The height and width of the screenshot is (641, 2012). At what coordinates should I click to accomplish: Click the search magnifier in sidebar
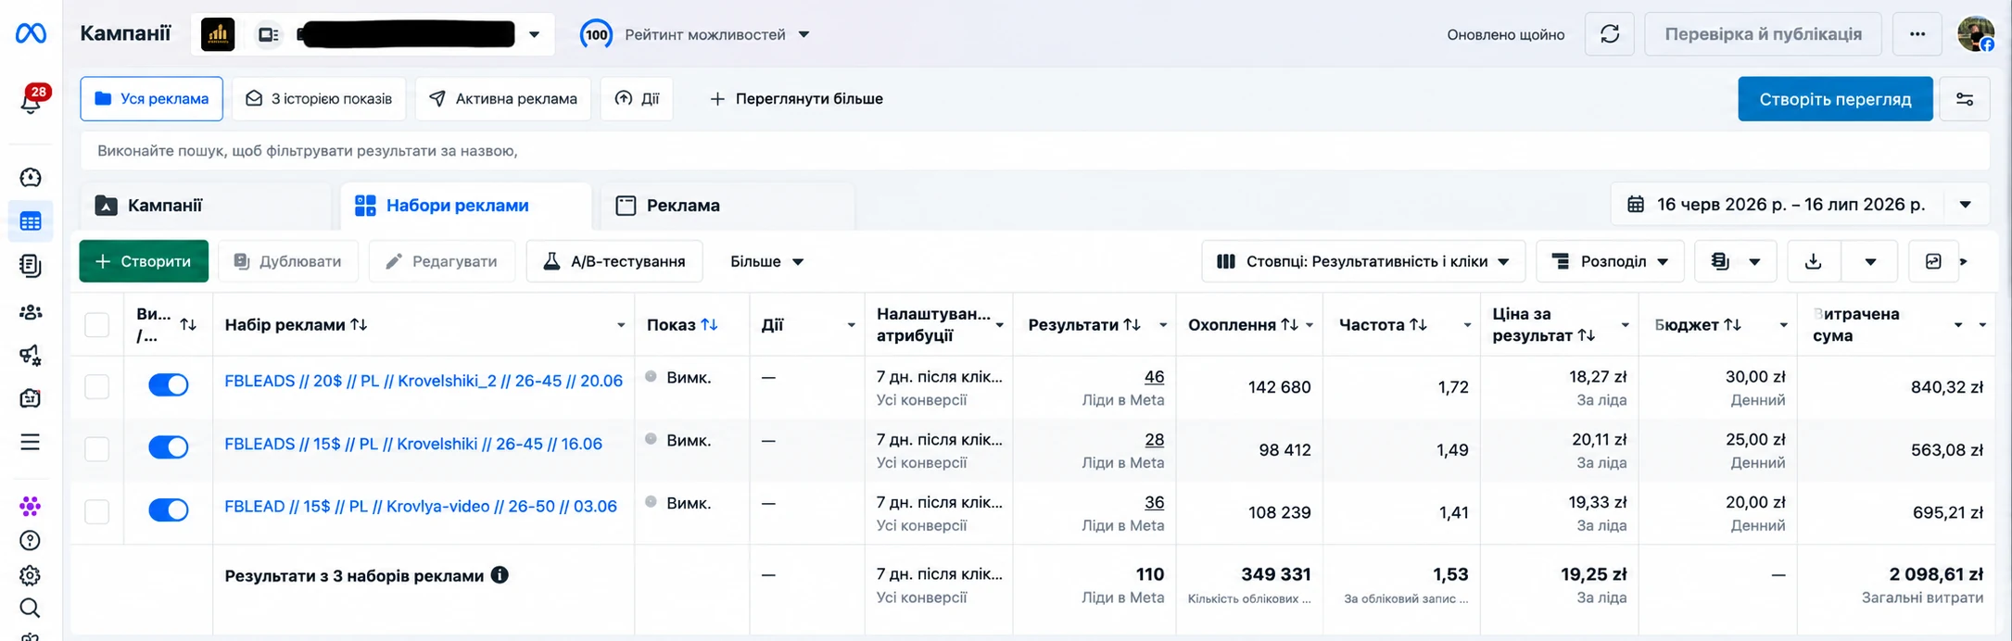click(31, 608)
